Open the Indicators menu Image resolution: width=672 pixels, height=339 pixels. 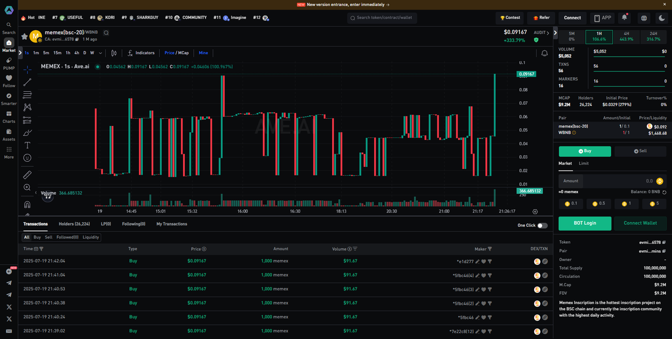[141, 53]
